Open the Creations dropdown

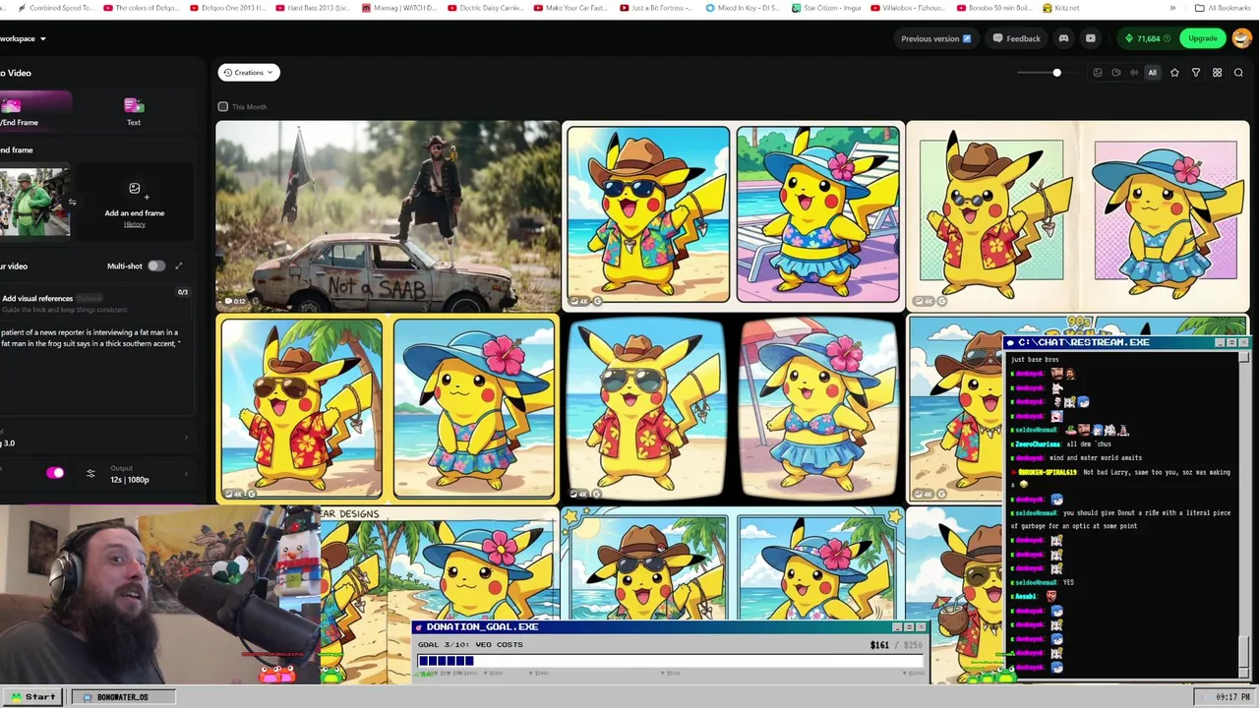pyautogui.click(x=249, y=73)
